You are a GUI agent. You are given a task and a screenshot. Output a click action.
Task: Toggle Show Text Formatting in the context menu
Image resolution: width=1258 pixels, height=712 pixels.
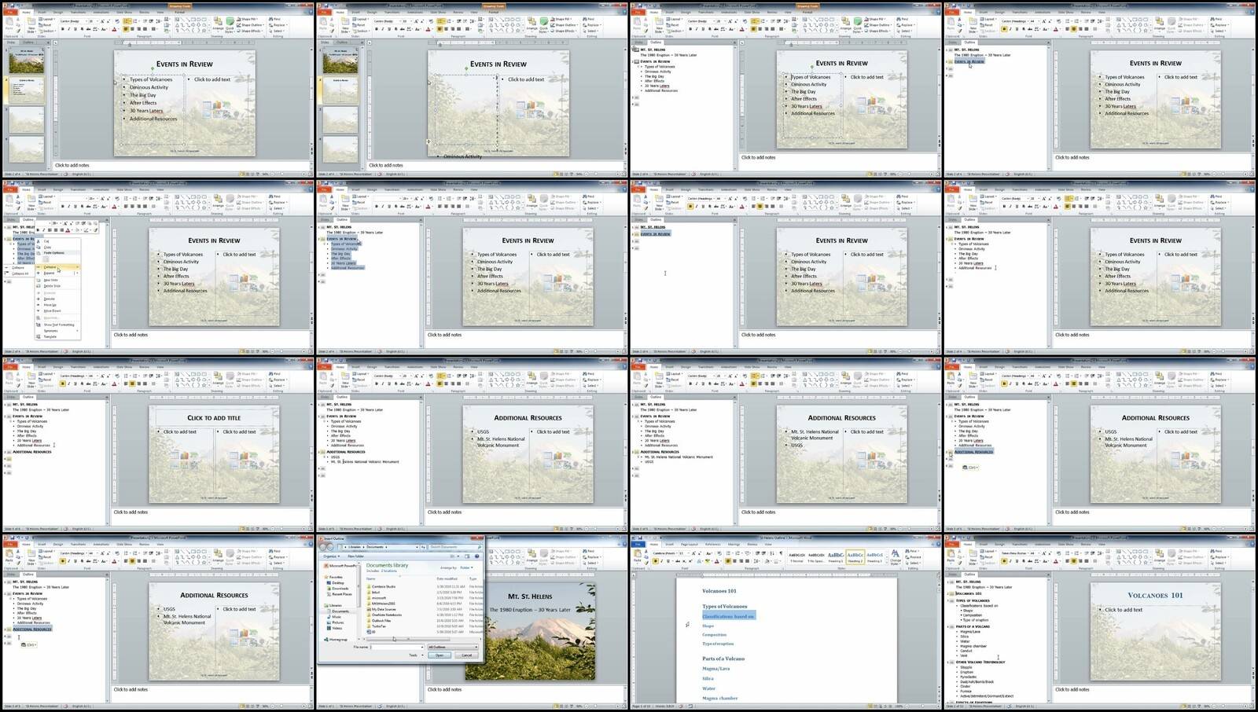point(59,325)
